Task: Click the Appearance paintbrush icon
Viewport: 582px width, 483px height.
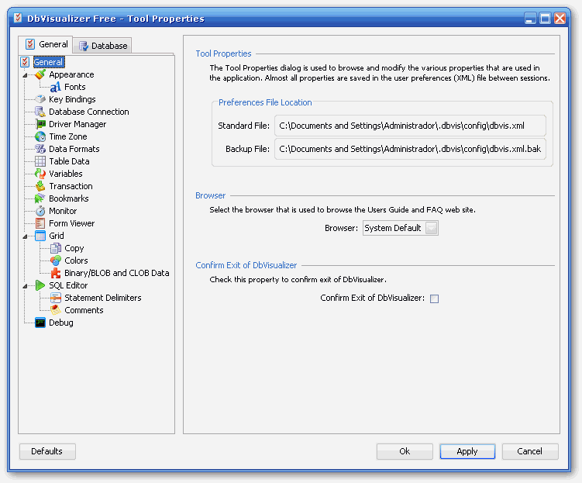Action: click(40, 74)
